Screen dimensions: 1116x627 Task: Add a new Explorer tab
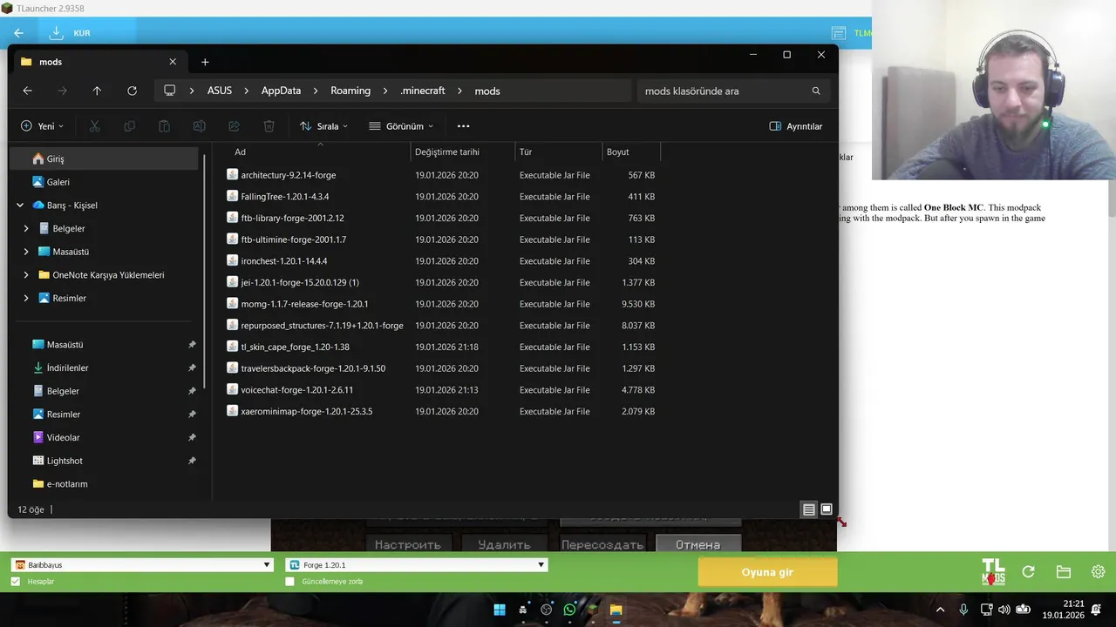point(205,62)
